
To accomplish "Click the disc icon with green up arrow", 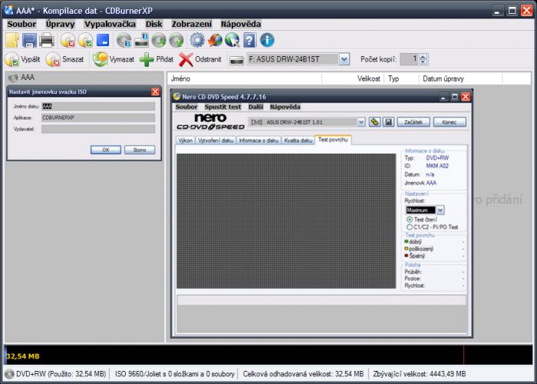I will pos(176,40).
